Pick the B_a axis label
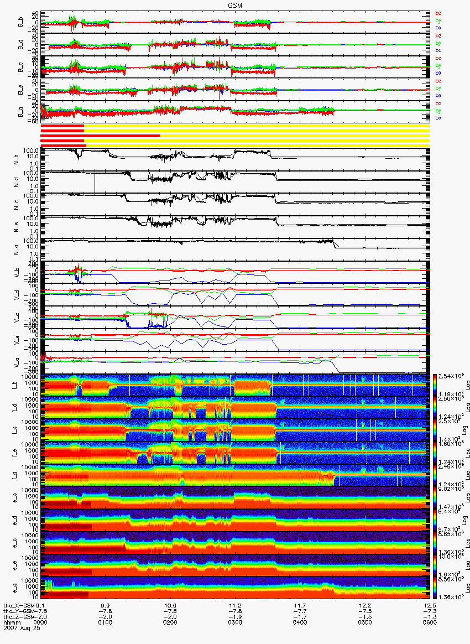Screen dimensions: 470x644 (x=20, y=112)
